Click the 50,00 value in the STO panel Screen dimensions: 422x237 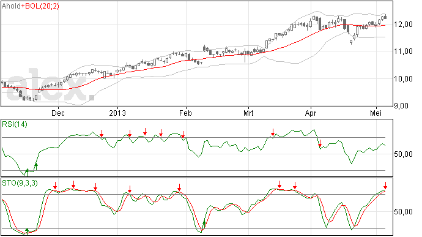pos(403,212)
